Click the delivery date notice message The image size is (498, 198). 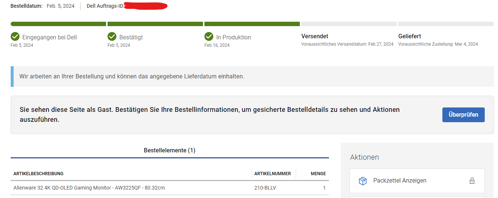click(132, 77)
